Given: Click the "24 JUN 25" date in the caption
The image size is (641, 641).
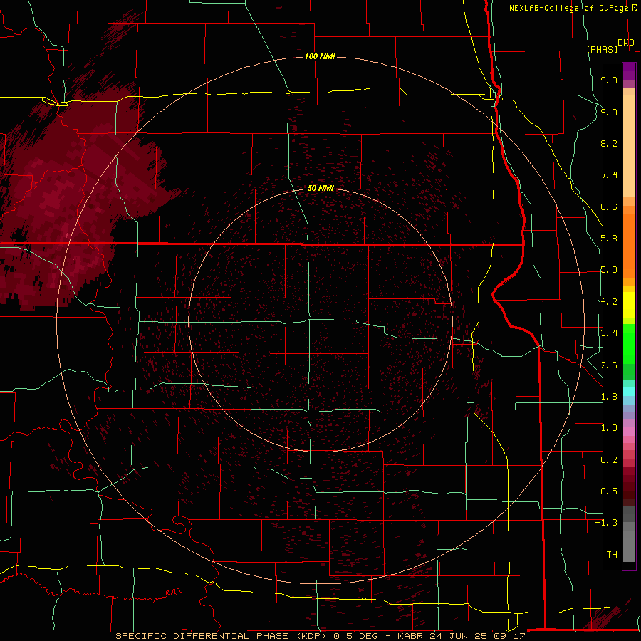Looking at the screenshot, I should pyautogui.click(x=457, y=636).
